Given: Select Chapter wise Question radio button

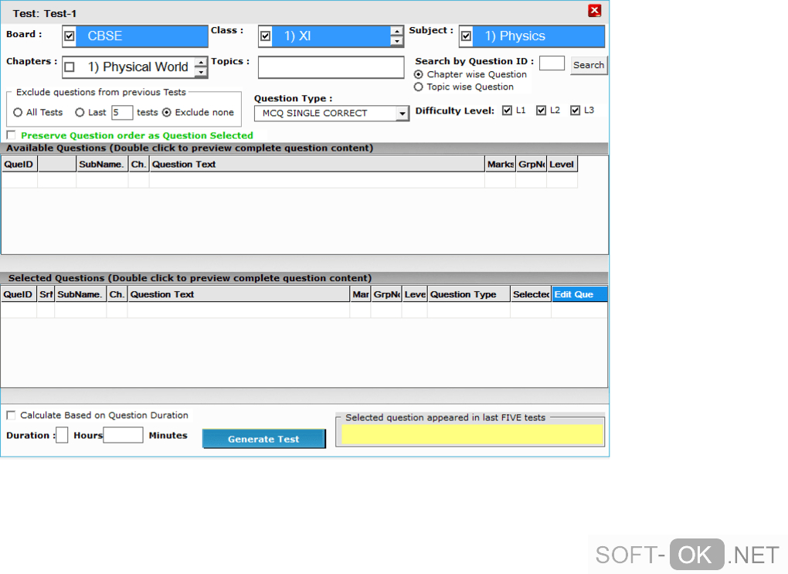Looking at the screenshot, I should 418,74.
